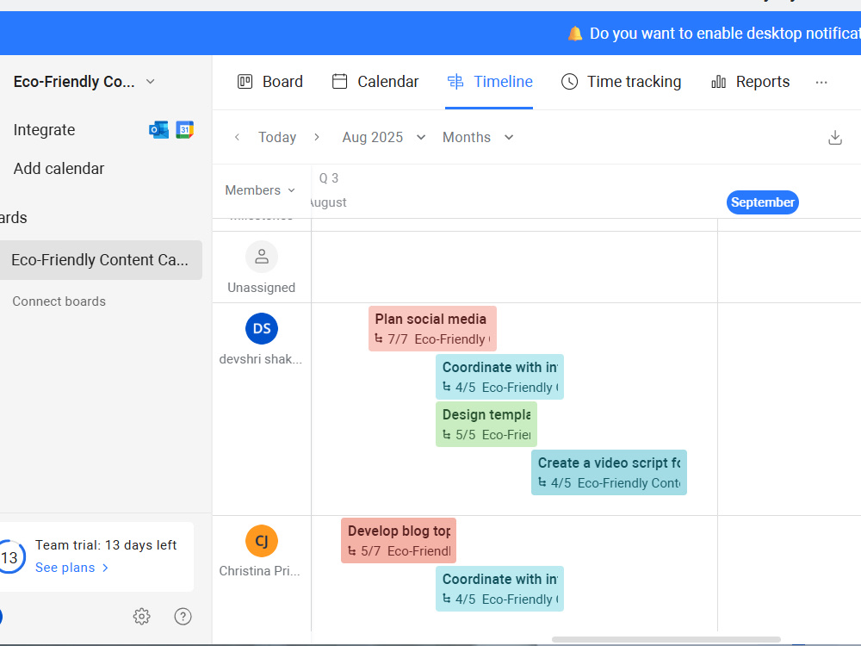Click the Today button
Image resolution: width=861 pixels, height=646 pixels.
point(277,137)
